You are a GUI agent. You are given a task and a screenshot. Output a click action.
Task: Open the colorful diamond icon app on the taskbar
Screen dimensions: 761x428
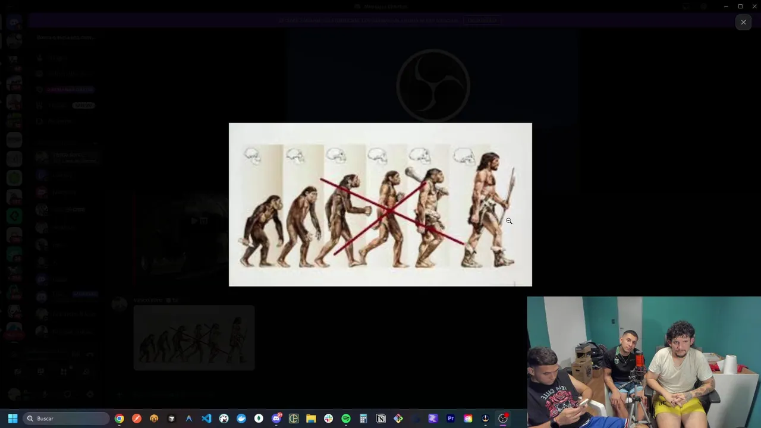[x=398, y=418]
